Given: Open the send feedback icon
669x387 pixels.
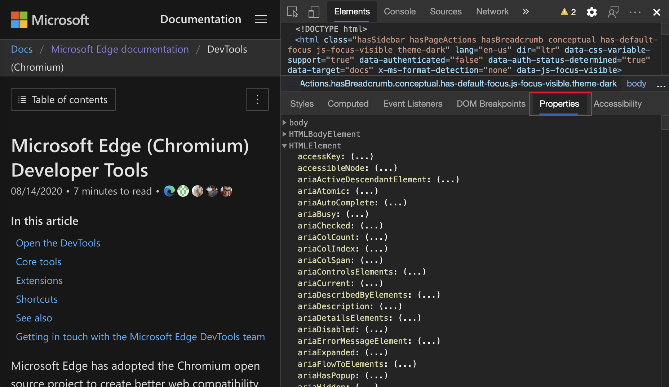Looking at the screenshot, I should tap(613, 12).
